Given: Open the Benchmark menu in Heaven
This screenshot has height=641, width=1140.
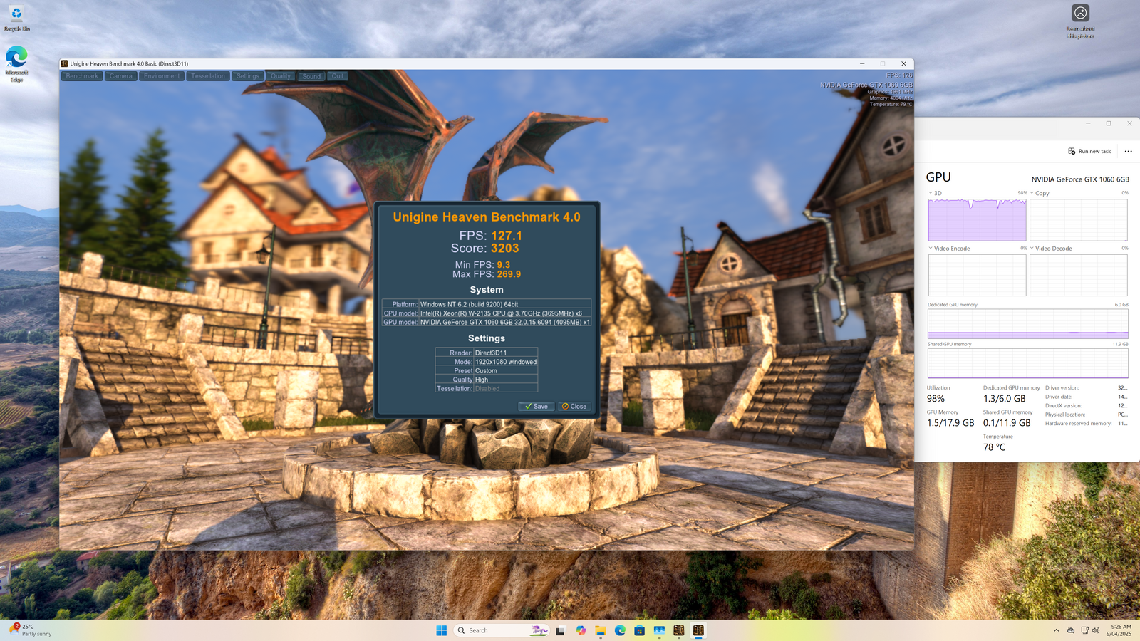Looking at the screenshot, I should [x=82, y=76].
